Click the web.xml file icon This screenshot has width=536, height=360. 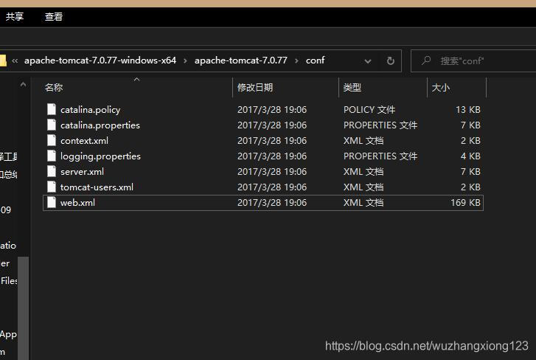pos(52,202)
